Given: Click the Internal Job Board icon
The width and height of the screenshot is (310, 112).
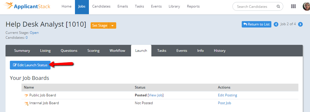Looking at the screenshot, I should point(26,103).
